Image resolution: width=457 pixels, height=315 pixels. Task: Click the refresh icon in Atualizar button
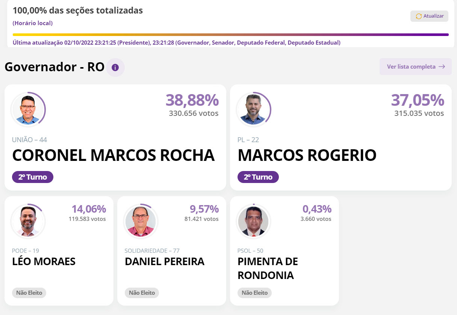(419, 16)
